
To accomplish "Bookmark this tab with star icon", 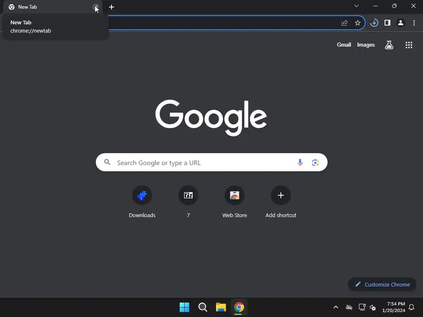I will [358, 23].
